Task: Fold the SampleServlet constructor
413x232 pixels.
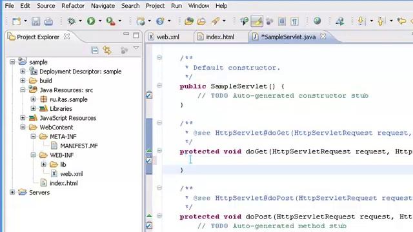Action: (159, 85)
